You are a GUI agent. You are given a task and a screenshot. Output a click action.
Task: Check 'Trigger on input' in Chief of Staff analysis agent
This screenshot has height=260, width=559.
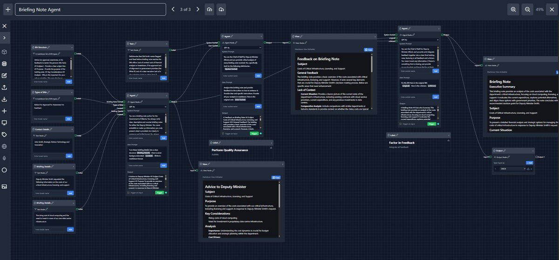tap(223, 133)
